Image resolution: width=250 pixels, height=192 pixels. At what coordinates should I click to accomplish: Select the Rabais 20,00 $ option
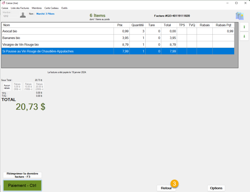click(40, 86)
